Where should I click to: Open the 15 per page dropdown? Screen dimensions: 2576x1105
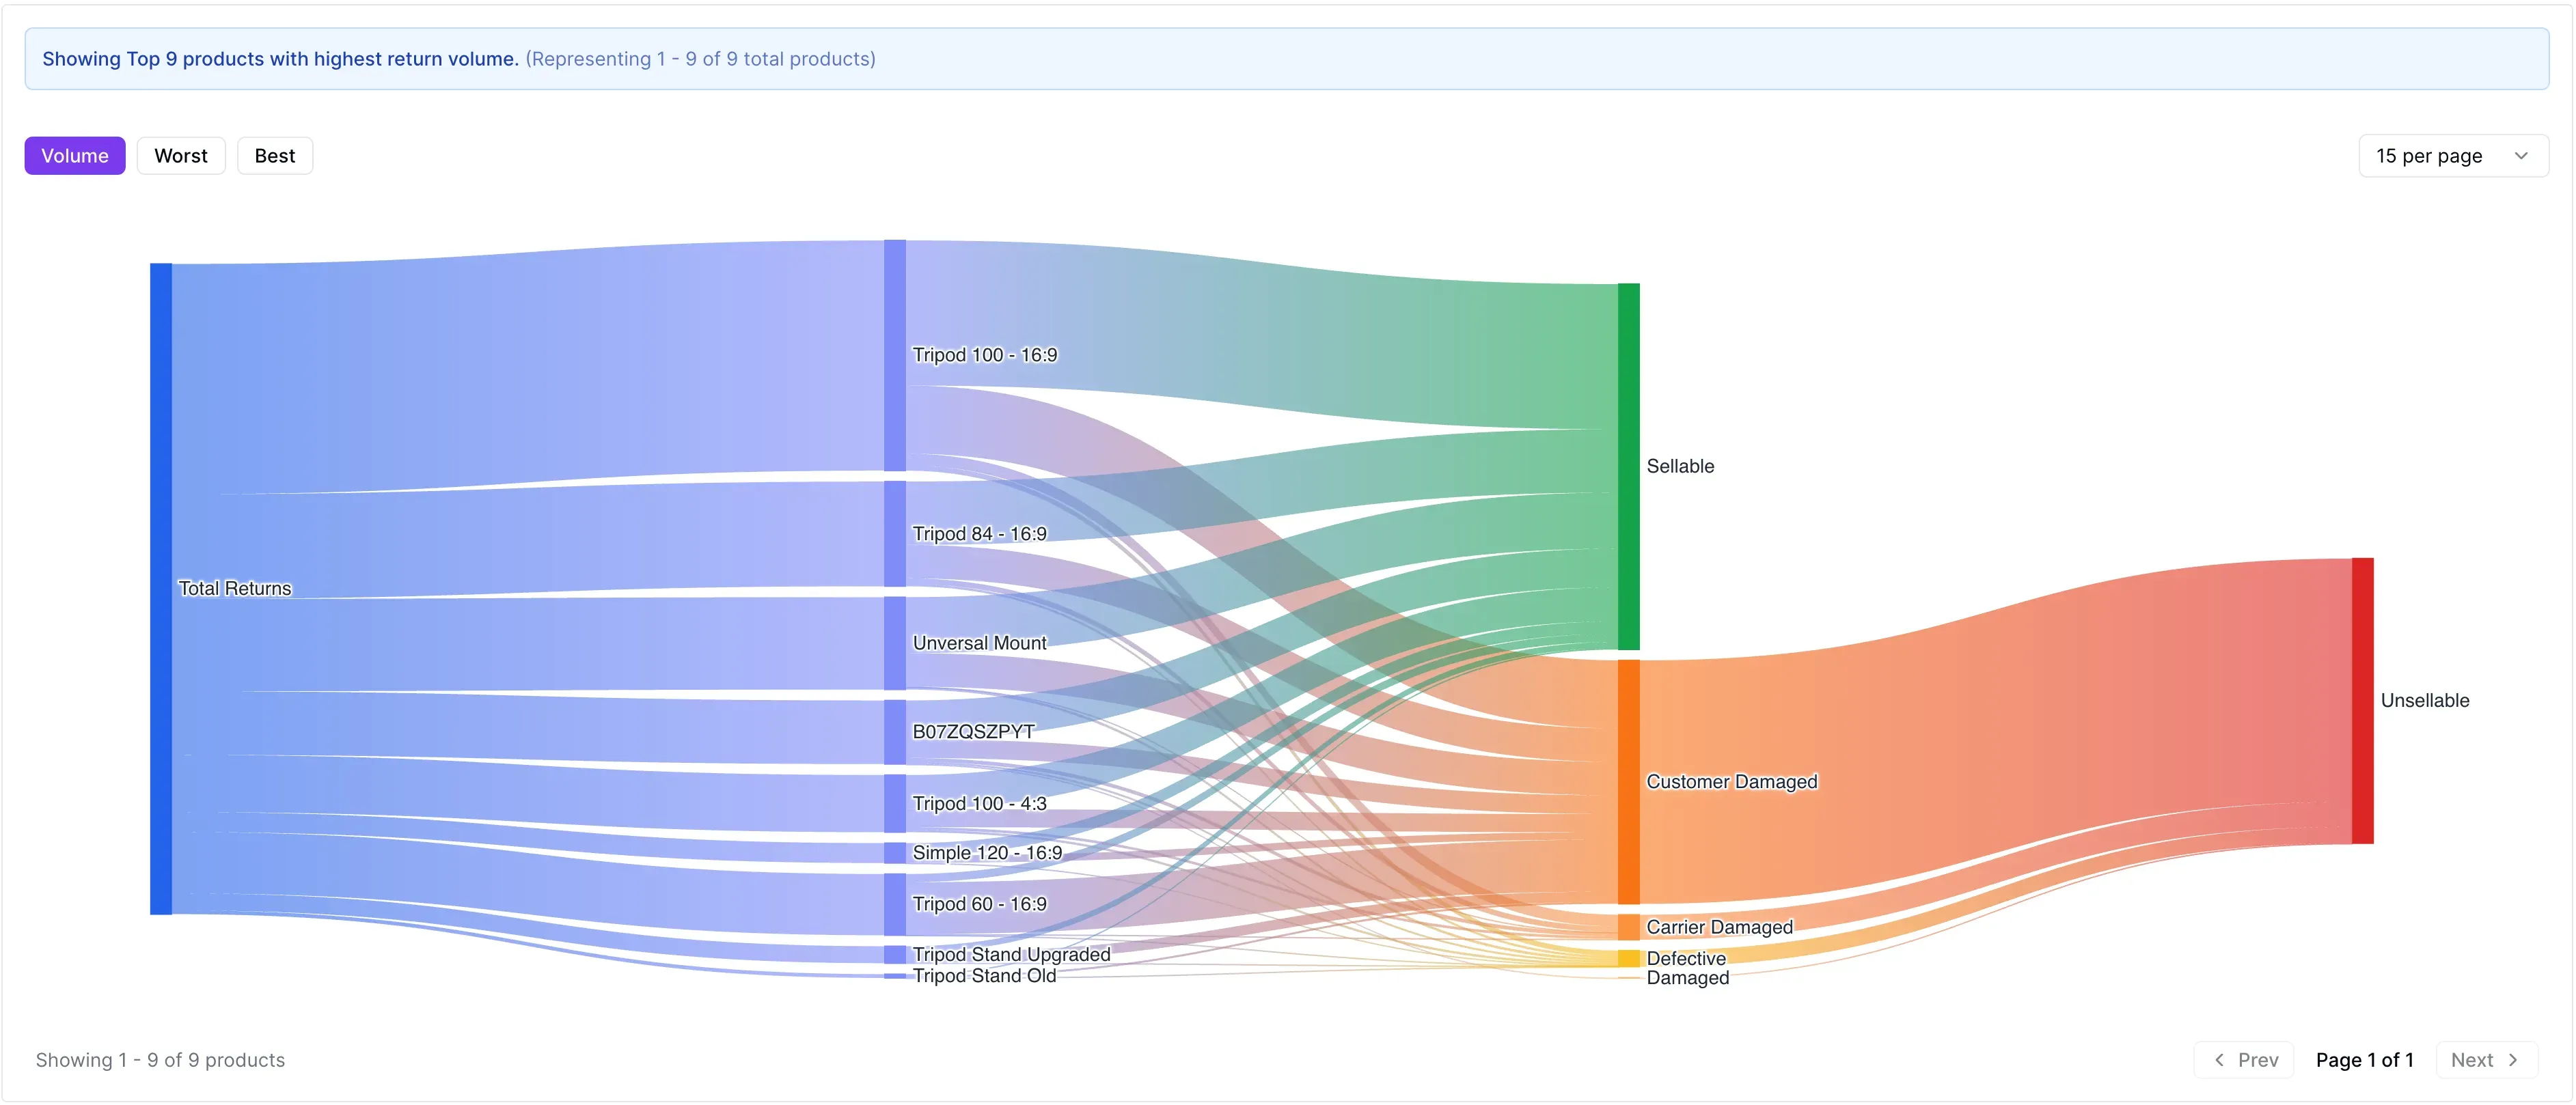tap(2453, 156)
